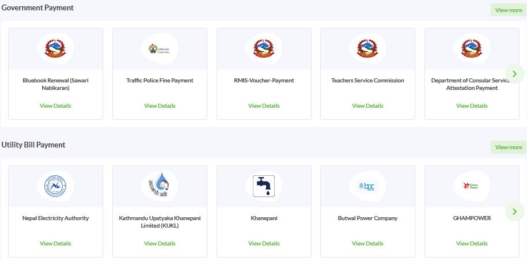Open View Details for Butwal Power Company
527x261 pixels.
click(x=367, y=243)
